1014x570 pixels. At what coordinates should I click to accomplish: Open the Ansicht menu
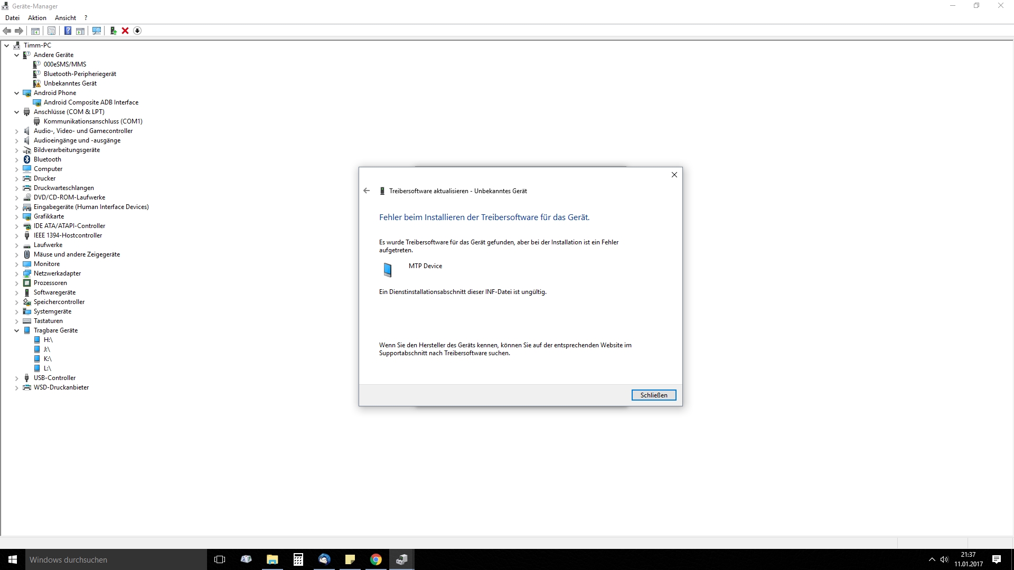[65, 17]
